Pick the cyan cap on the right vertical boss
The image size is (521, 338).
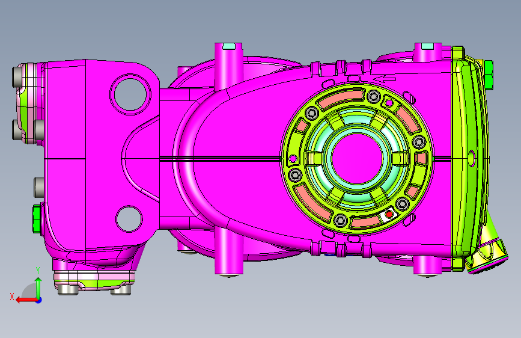coord(427,46)
